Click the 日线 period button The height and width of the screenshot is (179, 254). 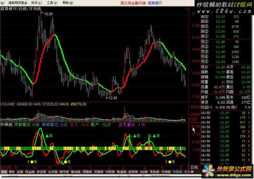click(x=194, y=167)
